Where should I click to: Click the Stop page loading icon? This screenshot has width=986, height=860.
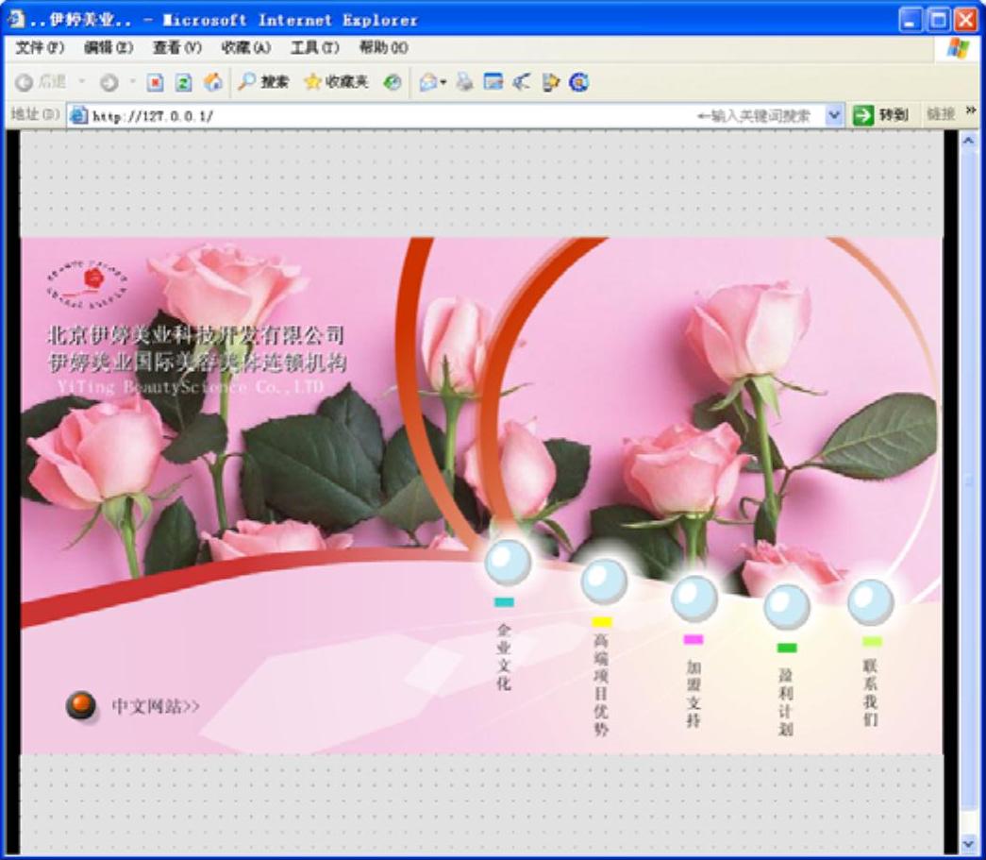coord(155,83)
